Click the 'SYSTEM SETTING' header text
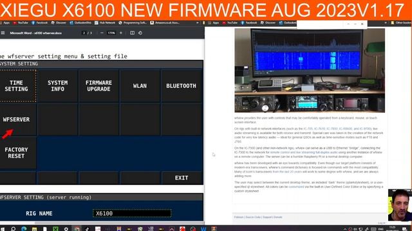 (19, 64)
